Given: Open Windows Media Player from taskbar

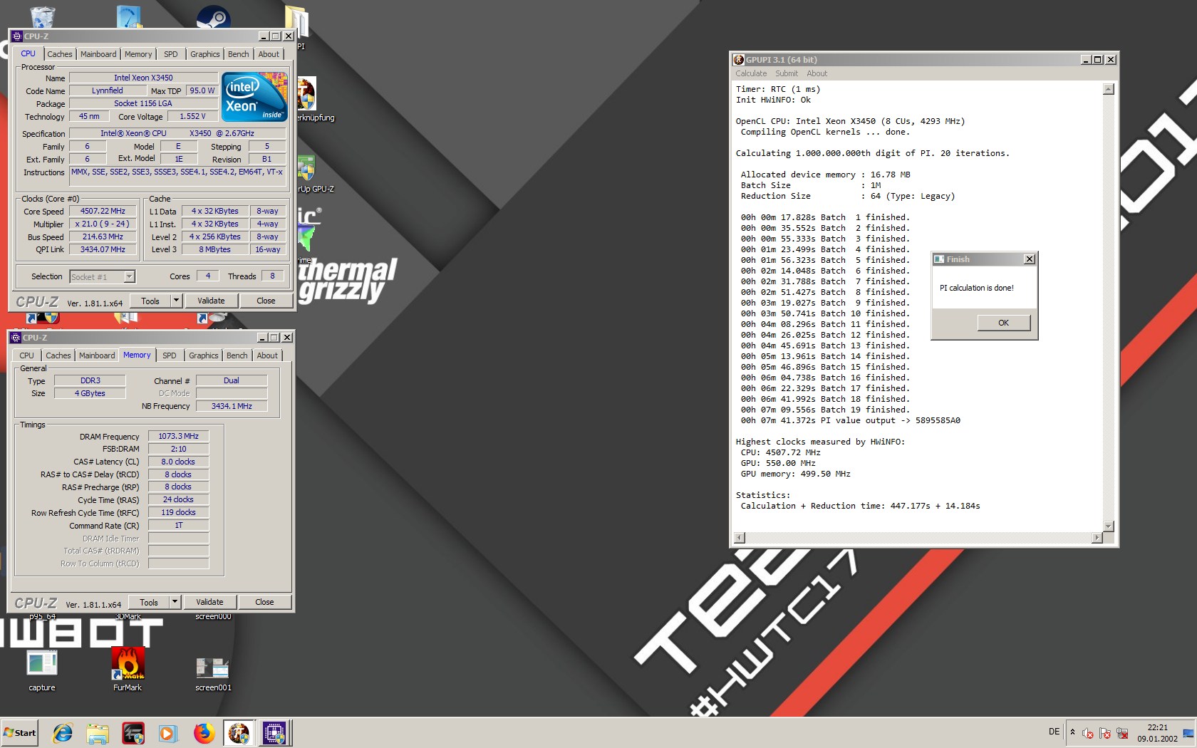Looking at the screenshot, I should 168,732.
